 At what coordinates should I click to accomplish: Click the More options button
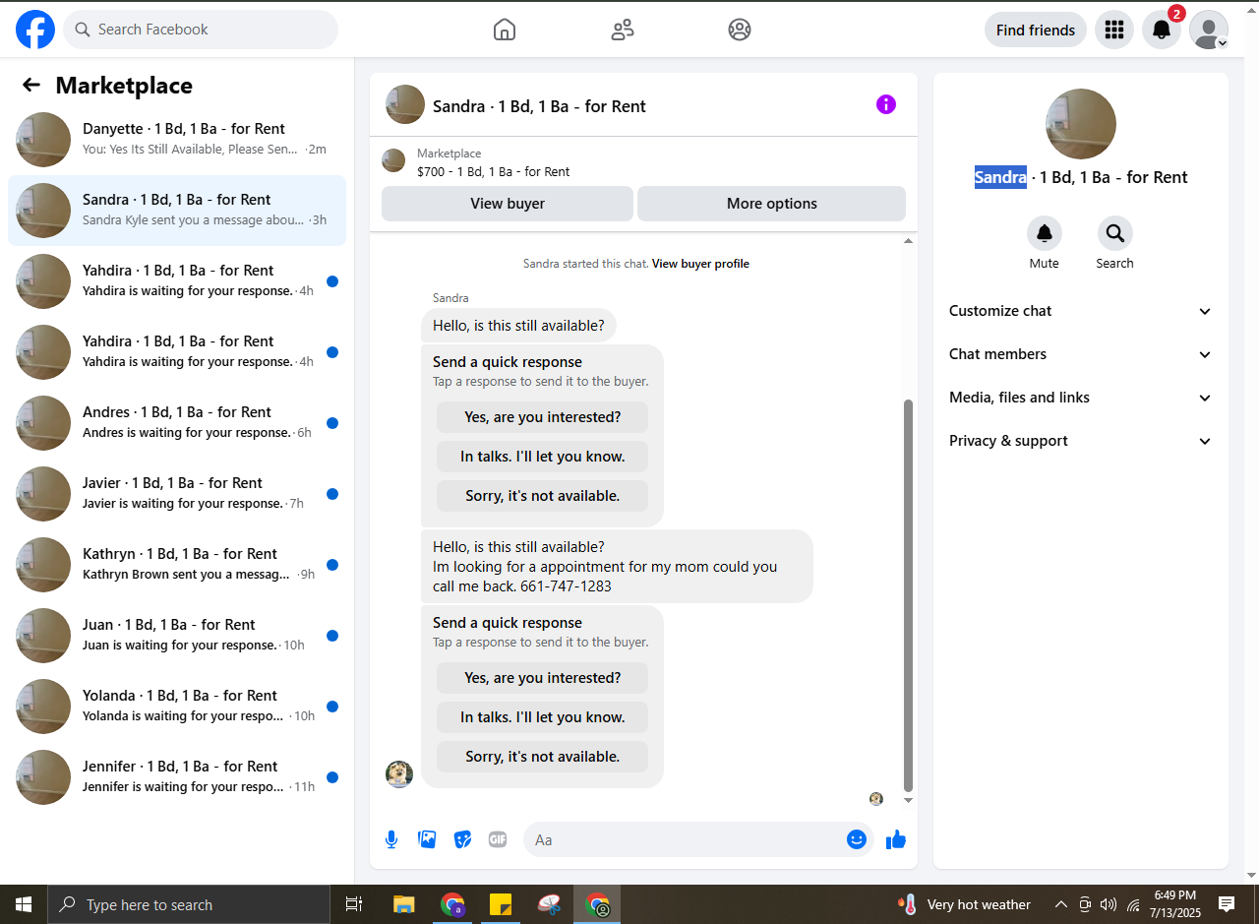(772, 204)
